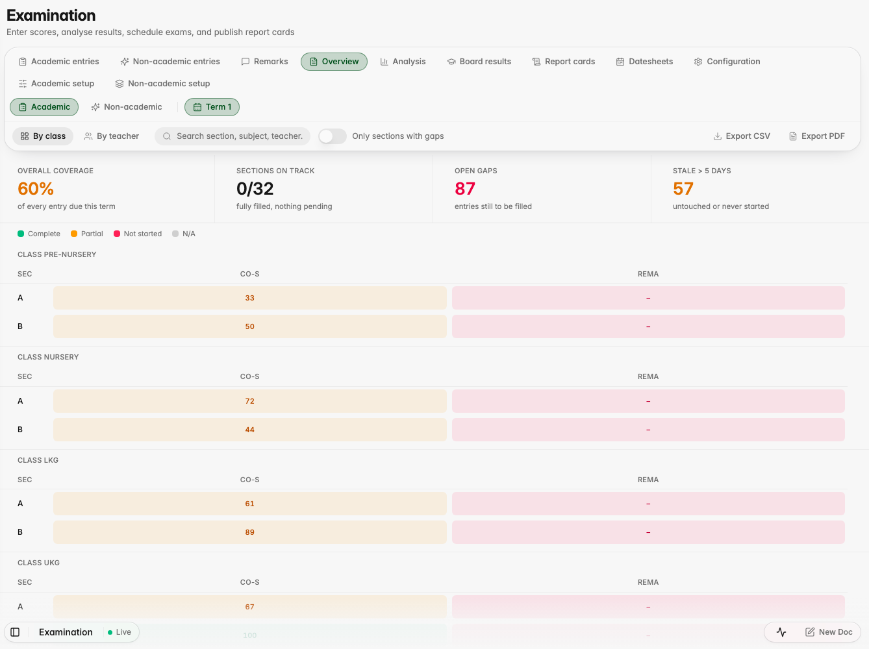Screen dimensions: 869x649
Task: Click the Examination label in the bottom bar
Action: tap(66, 632)
